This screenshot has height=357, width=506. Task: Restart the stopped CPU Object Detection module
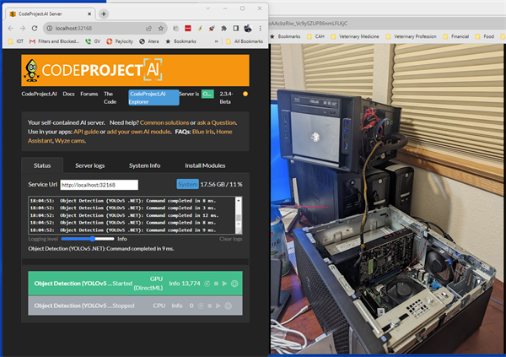click(201, 306)
